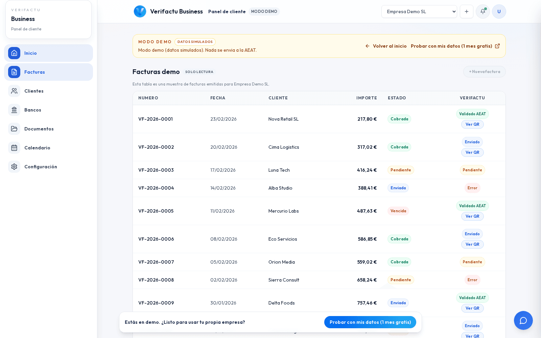Open the chat support bubble
This screenshot has height=338, width=541.
pos(523,320)
